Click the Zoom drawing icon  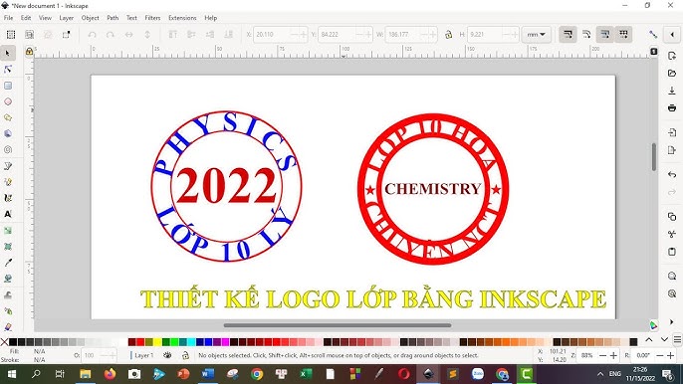672,293
